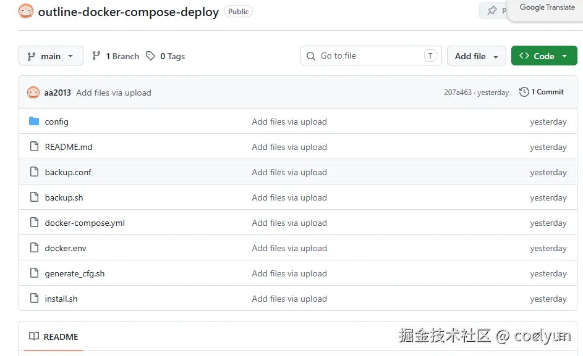Click the file icon for generate_cfg.sh
This screenshot has width=583, height=356.
34,273
